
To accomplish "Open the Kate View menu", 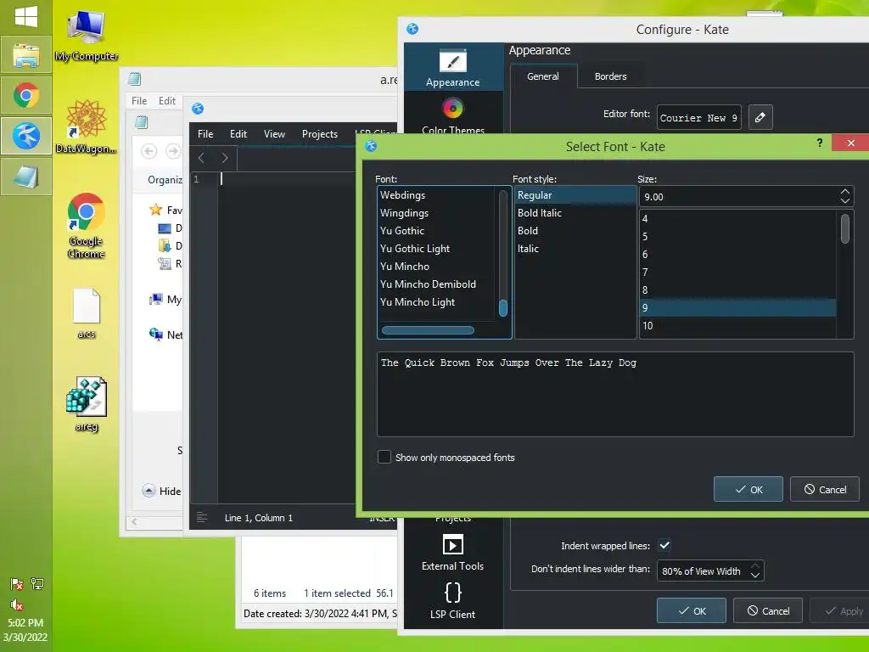I will [x=274, y=133].
